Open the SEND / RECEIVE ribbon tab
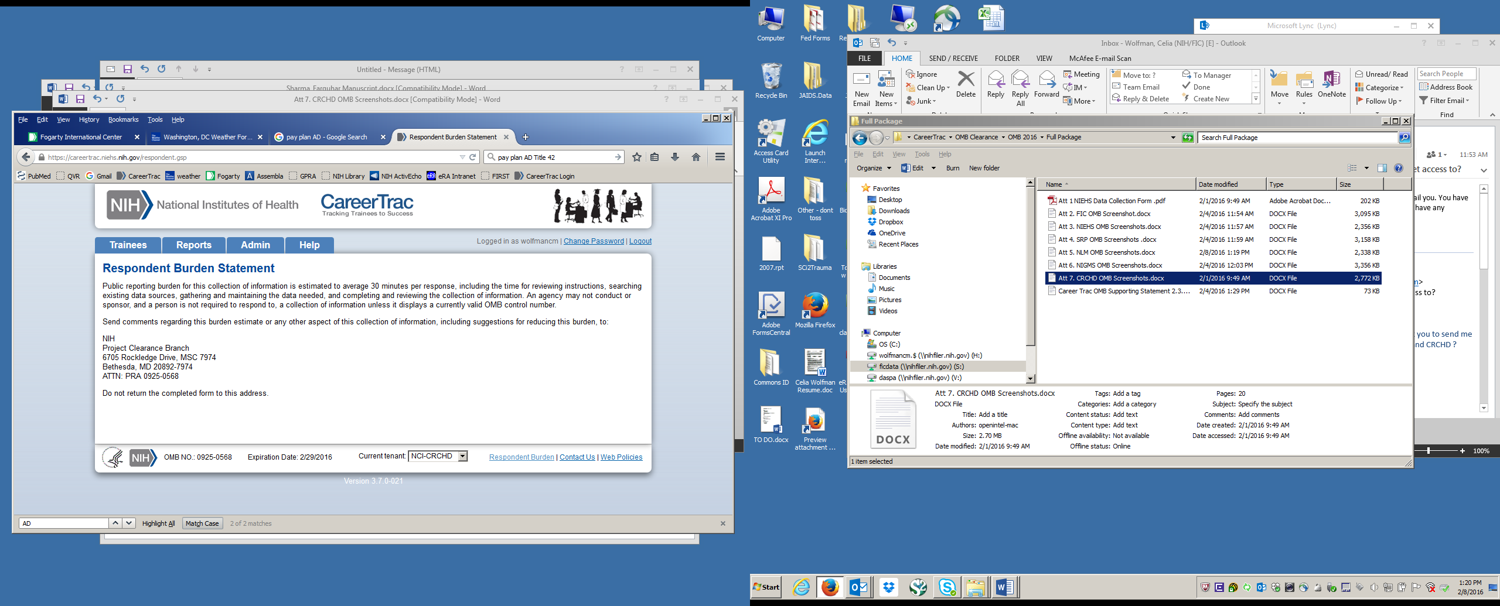This screenshot has height=606, width=1500. (x=953, y=59)
